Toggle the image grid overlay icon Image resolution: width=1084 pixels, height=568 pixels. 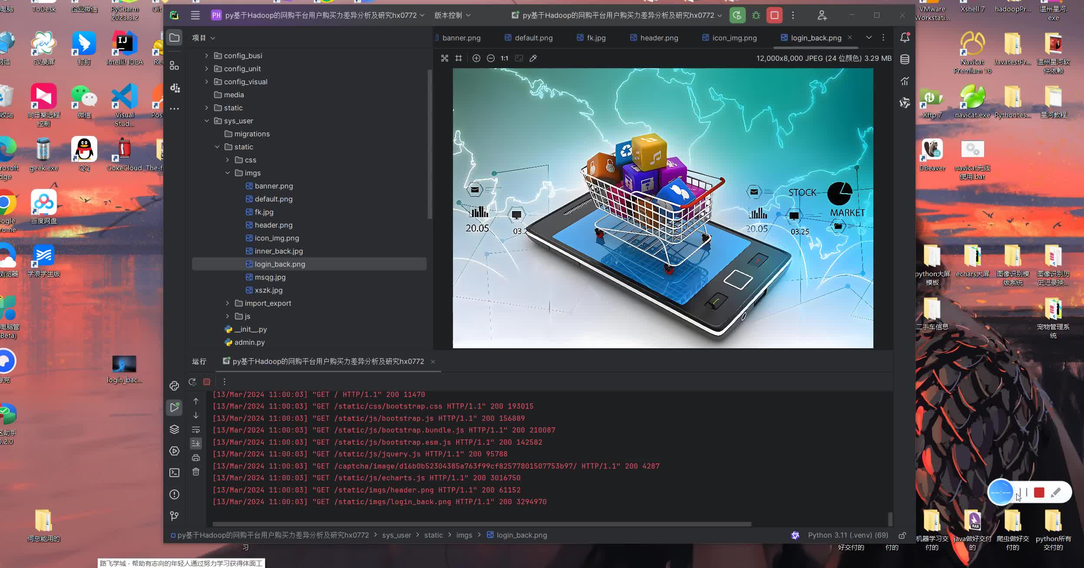459,58
